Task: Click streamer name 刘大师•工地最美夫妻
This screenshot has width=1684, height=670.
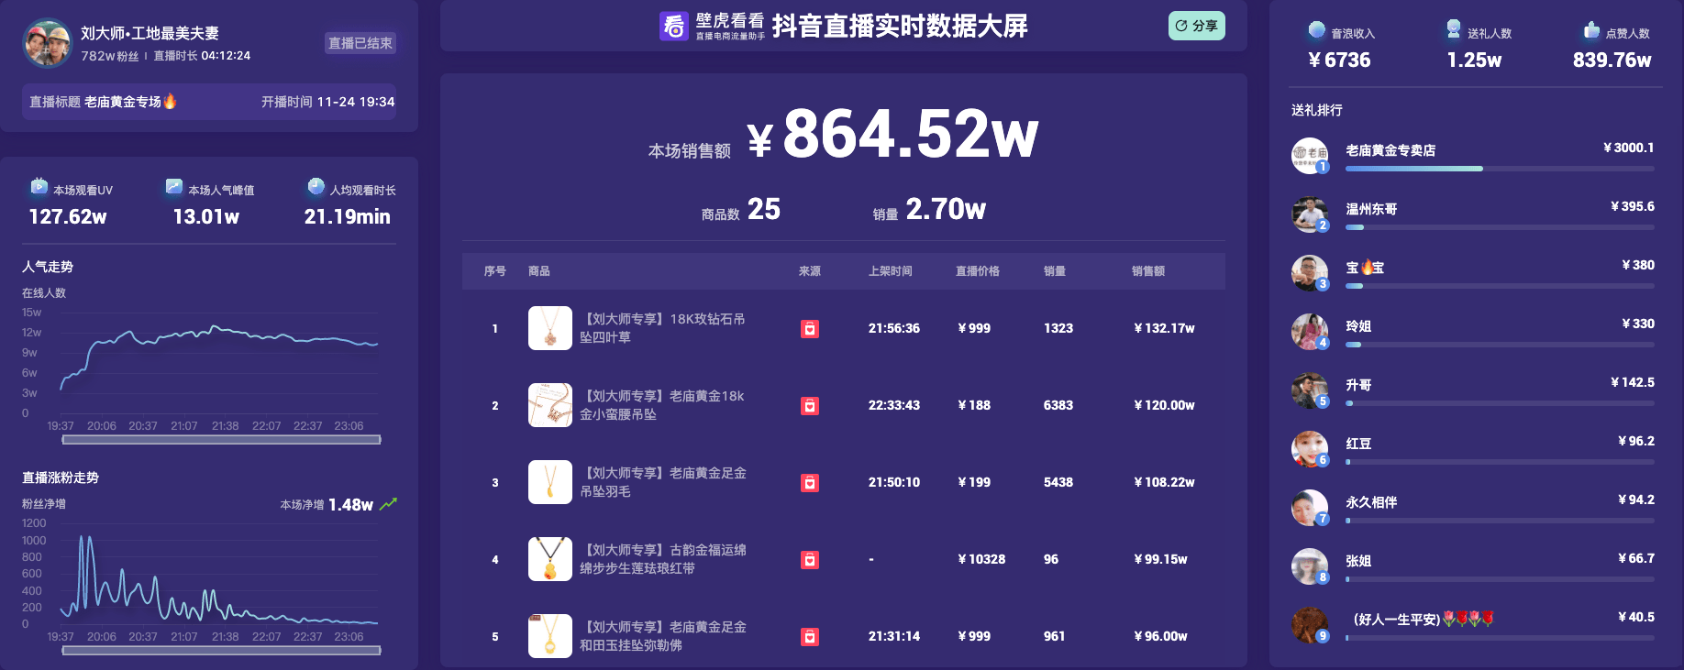Action: pos(150,33)
